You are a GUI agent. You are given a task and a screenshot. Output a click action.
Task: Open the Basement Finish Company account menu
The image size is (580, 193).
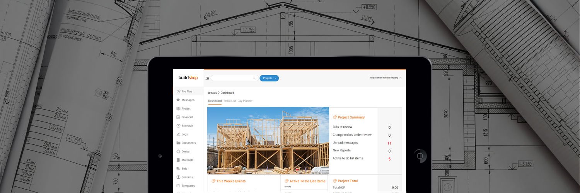point(386,78)
